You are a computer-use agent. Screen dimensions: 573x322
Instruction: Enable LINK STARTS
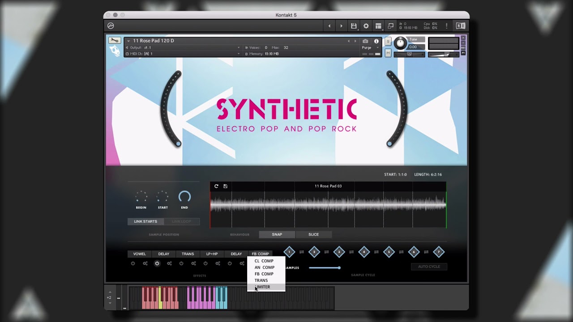pyautogui.click(x=145, y=221)
